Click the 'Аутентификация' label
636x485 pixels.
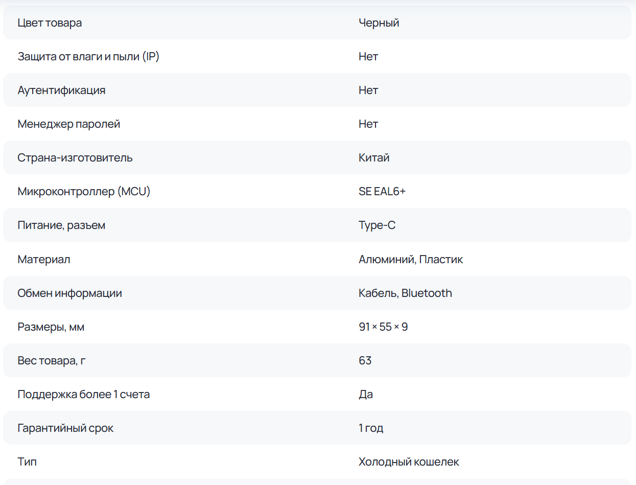pyautogui.click(x=61, y=90)
